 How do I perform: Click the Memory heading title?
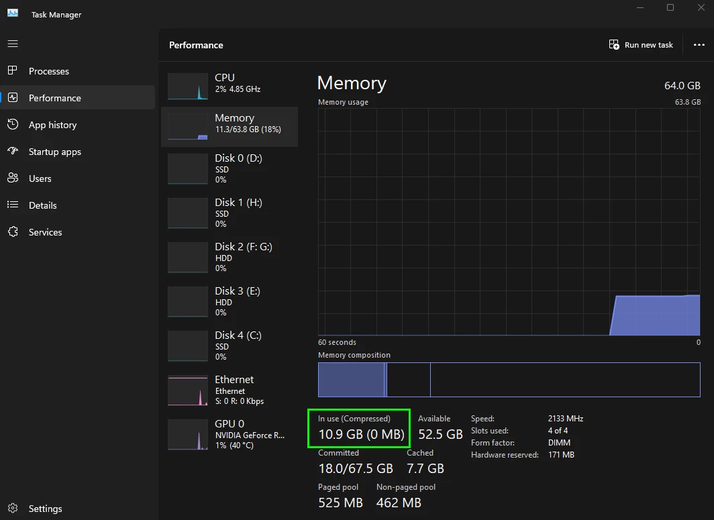[352, 83]
